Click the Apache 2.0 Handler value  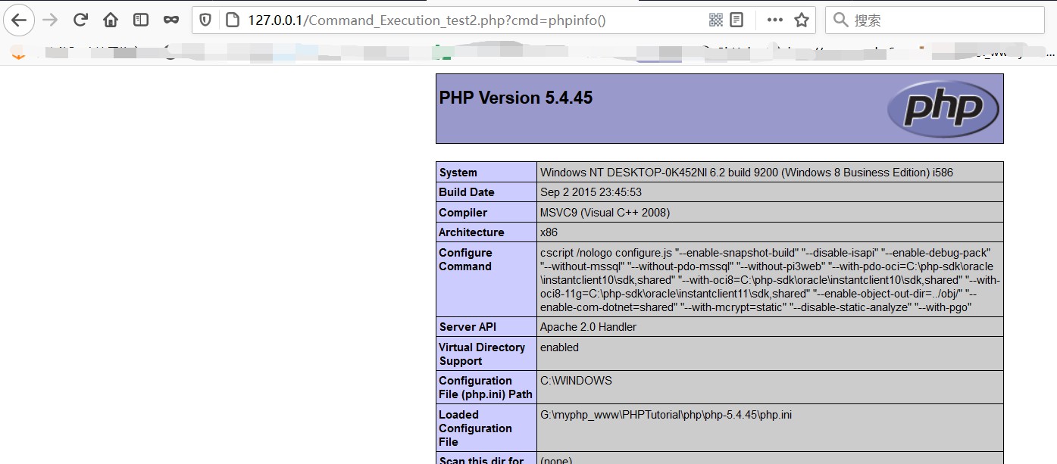[588, 327]
